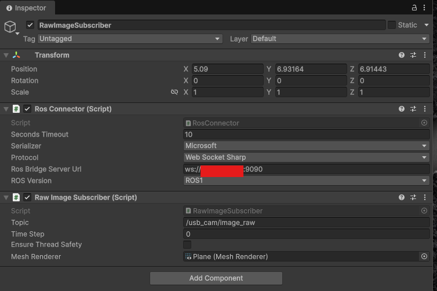This screenshot has height=291, width=437.
Task: Open Transform component help reference
Action: tap(402, 55)
